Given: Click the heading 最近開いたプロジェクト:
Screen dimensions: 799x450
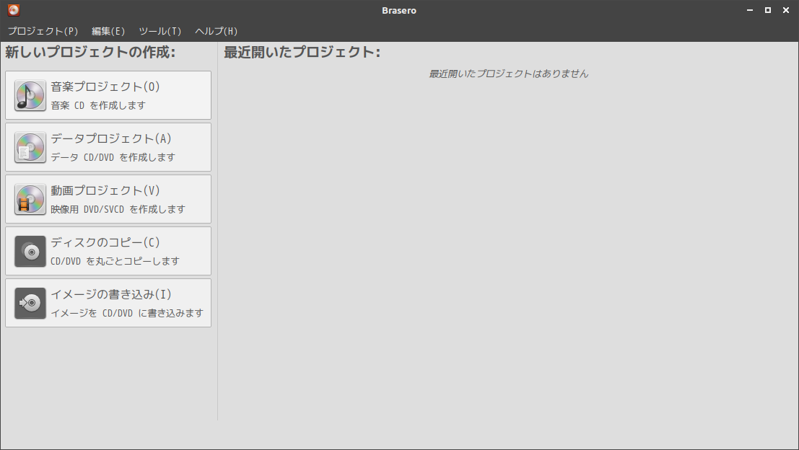Looking at the screenshot, I should [x=302, y=52].
